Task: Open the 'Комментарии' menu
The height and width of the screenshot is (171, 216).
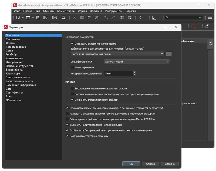Action: click(x=66, y=11)
